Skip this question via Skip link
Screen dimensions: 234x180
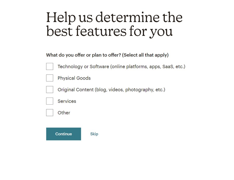coord(94,134)
